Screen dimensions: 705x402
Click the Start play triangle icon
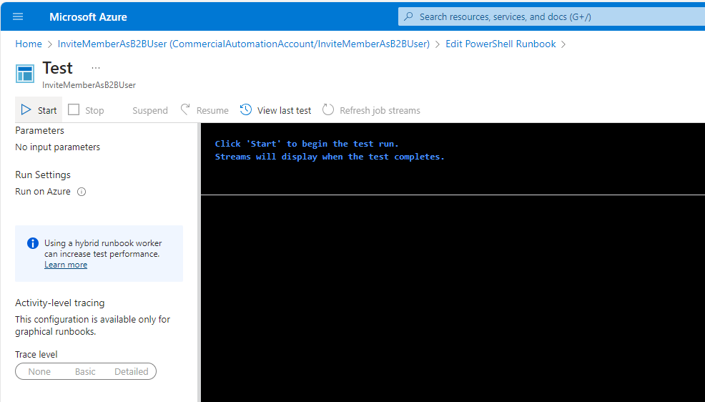point(26,109)
